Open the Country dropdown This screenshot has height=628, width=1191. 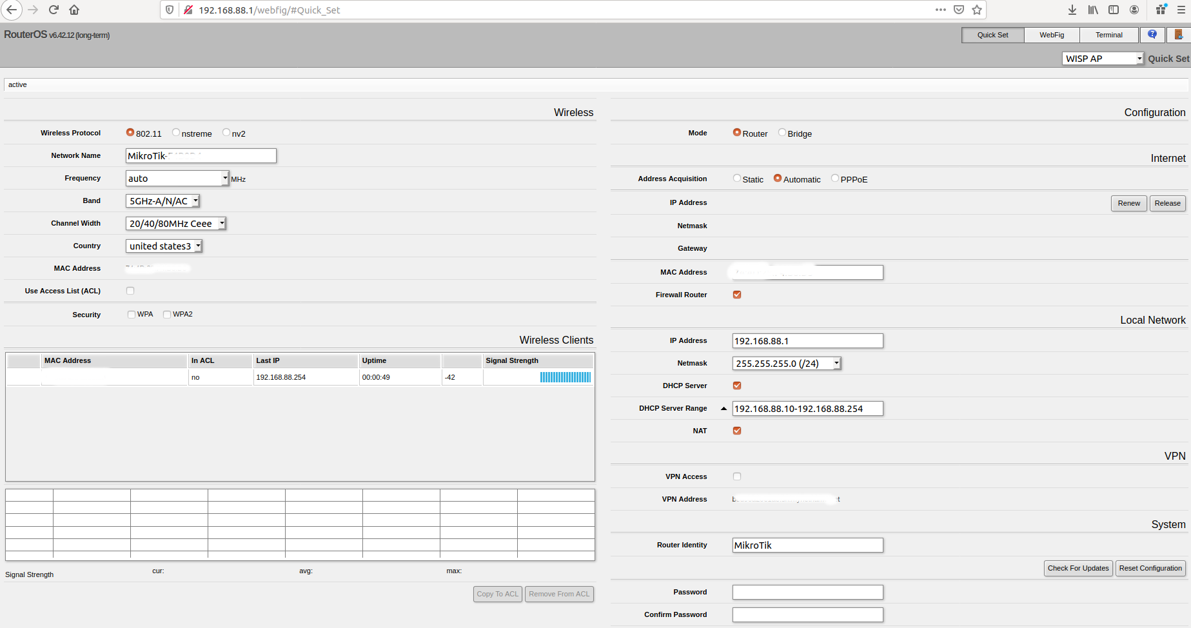tap(164, 246)
